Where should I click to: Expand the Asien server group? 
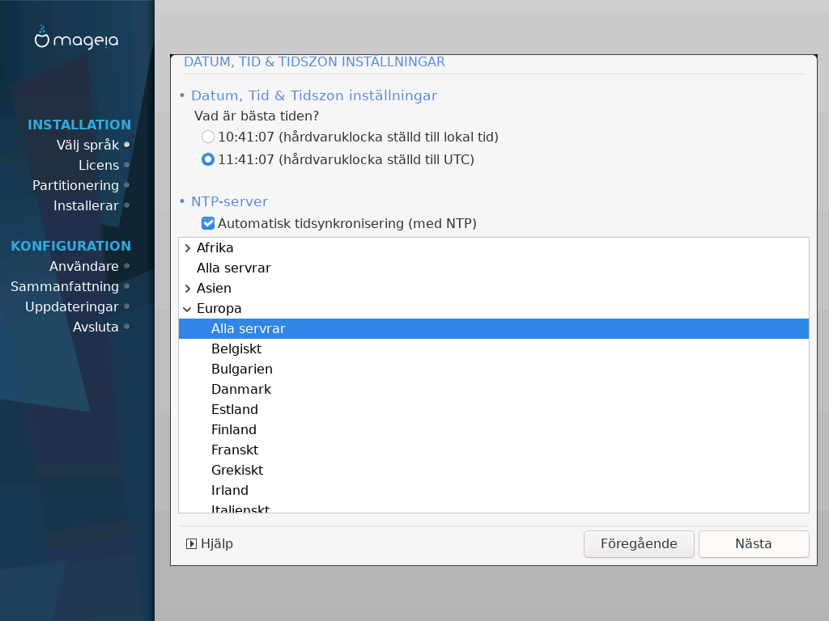click(188, 289)
